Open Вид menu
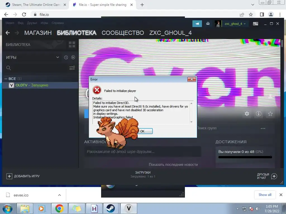The width and height of the screenshot is (286, 214). [21, 23]
